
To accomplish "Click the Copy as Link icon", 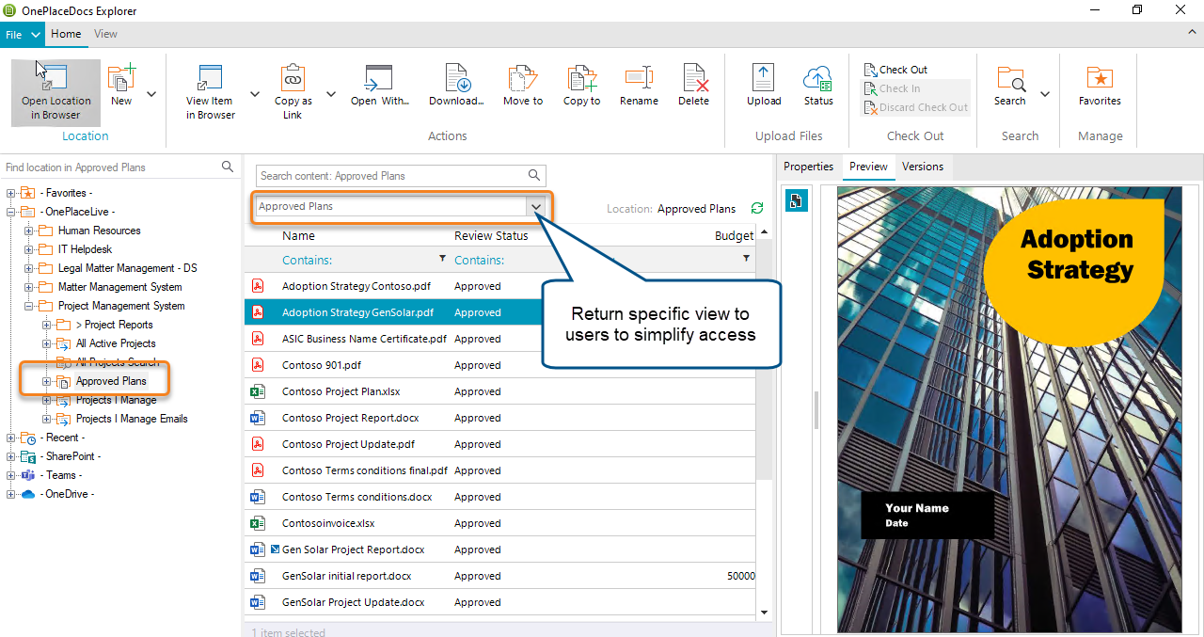I will click(x=293, y=79).
